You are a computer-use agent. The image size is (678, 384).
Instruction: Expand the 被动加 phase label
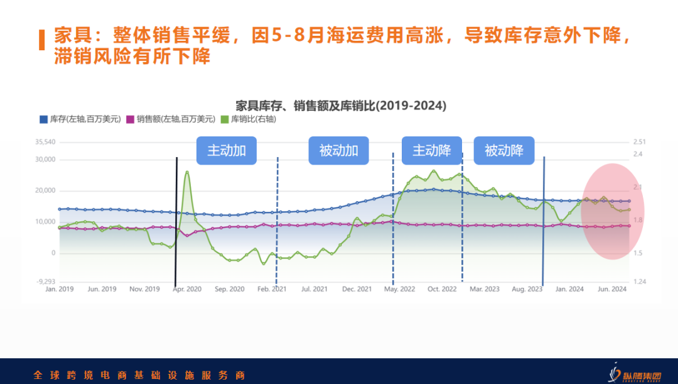coord(338,150)
